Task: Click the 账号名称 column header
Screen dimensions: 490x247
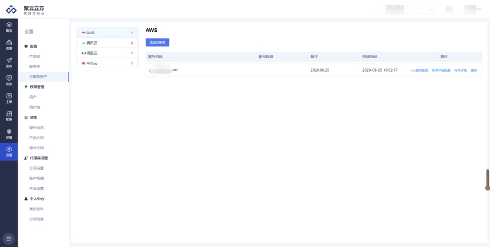Action: [156, 56]
